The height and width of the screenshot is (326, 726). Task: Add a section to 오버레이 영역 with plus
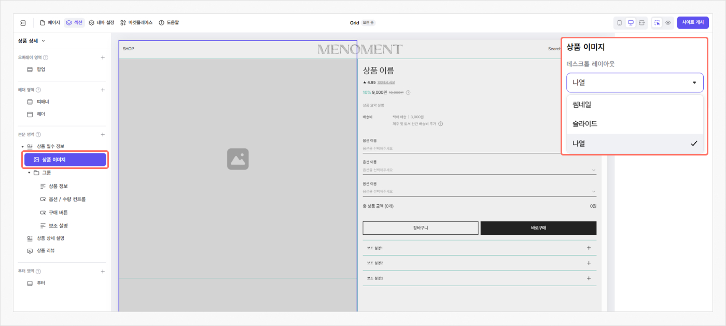click(103, 58)
